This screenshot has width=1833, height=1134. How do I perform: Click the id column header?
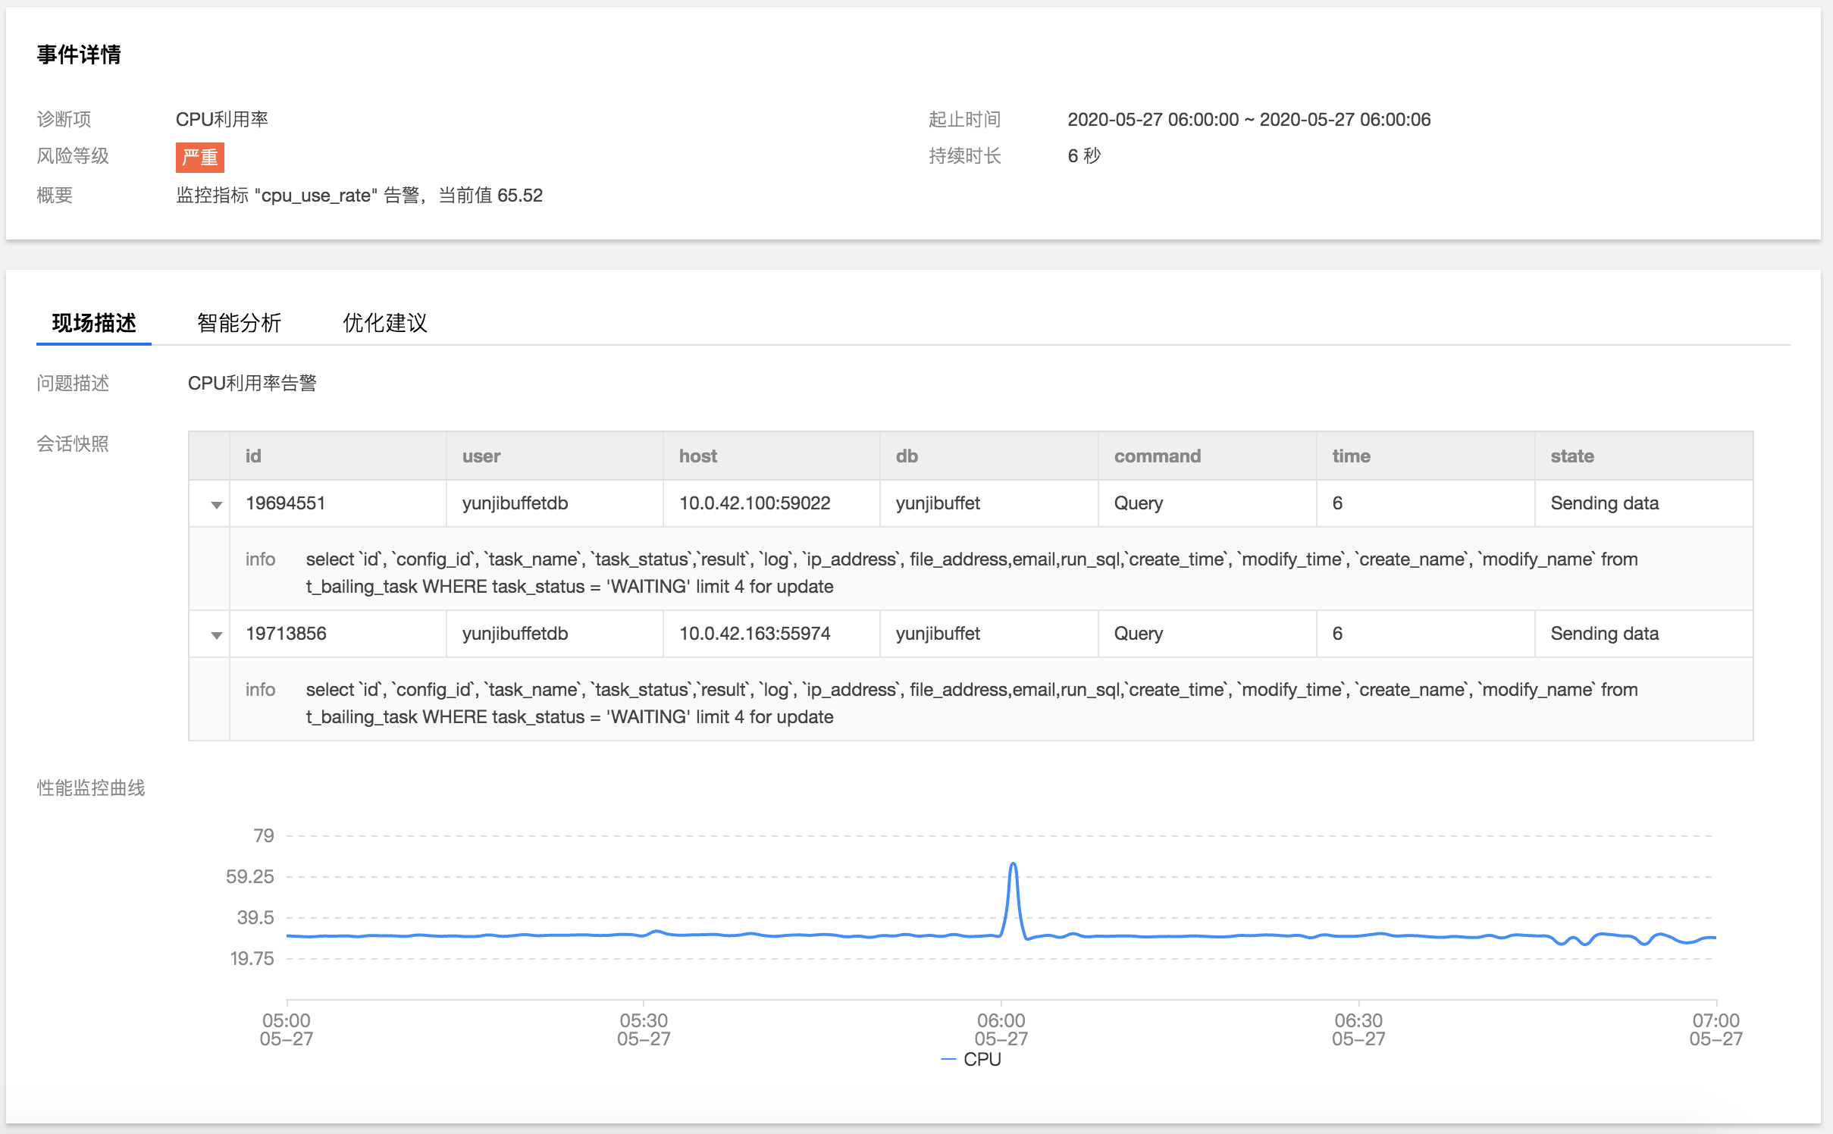pos(253,456)
